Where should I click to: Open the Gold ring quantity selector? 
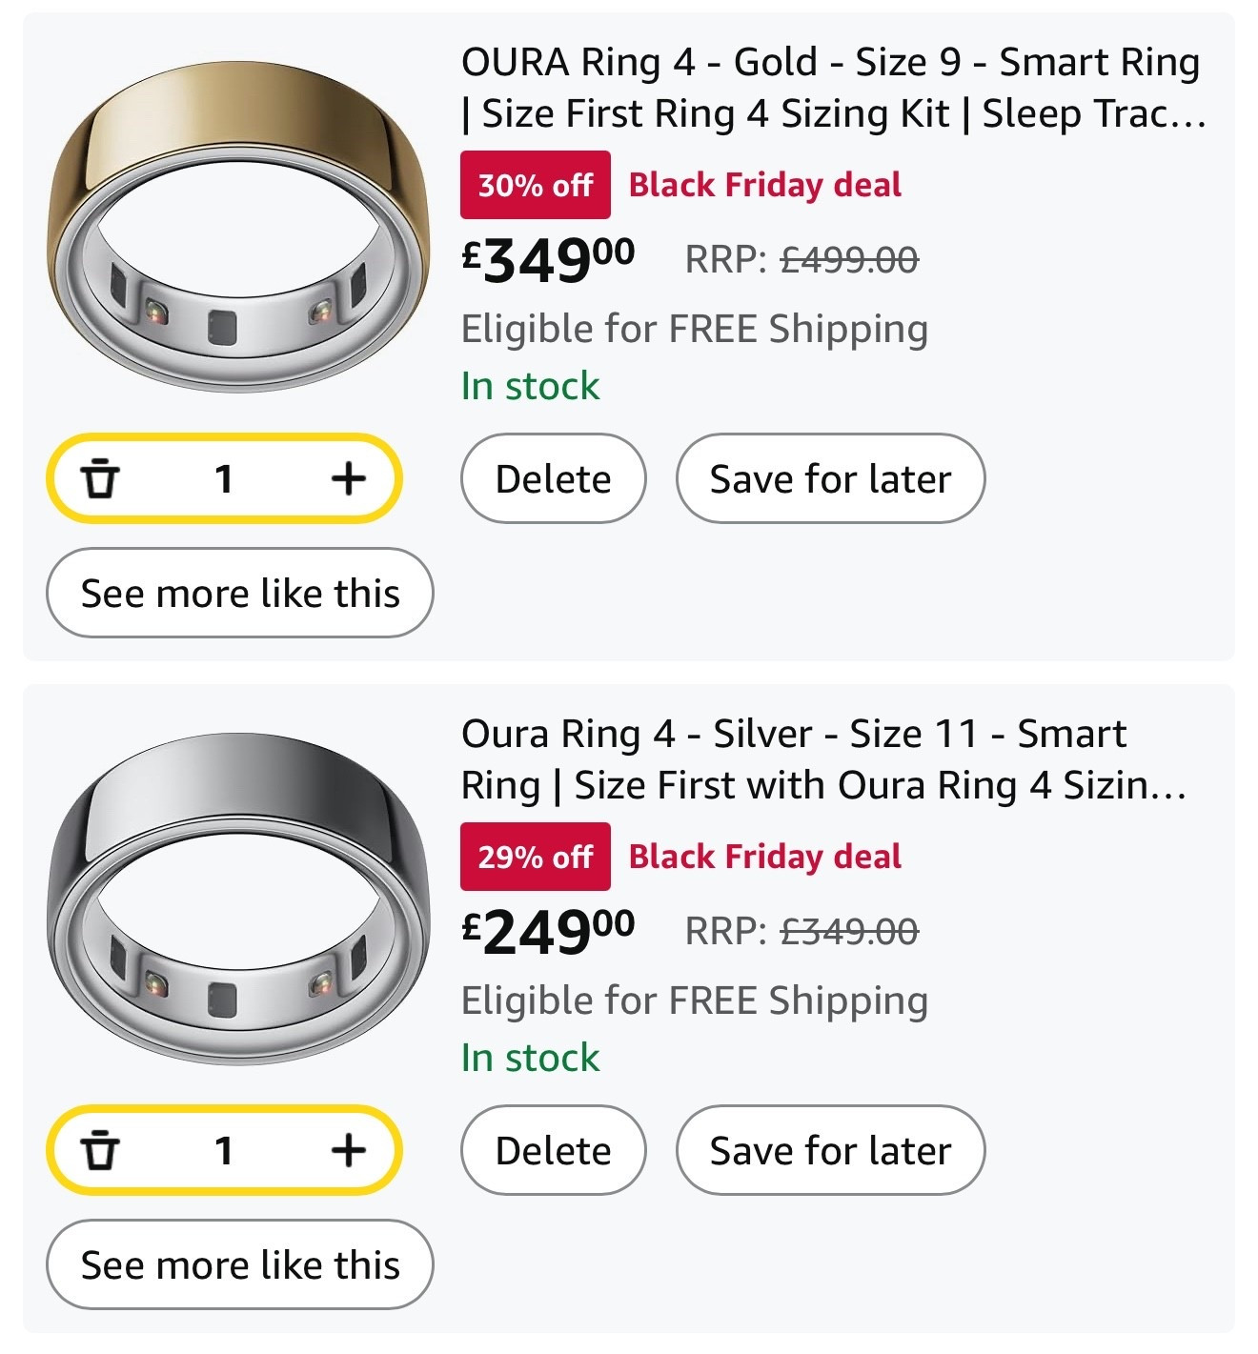coord(224,479)
